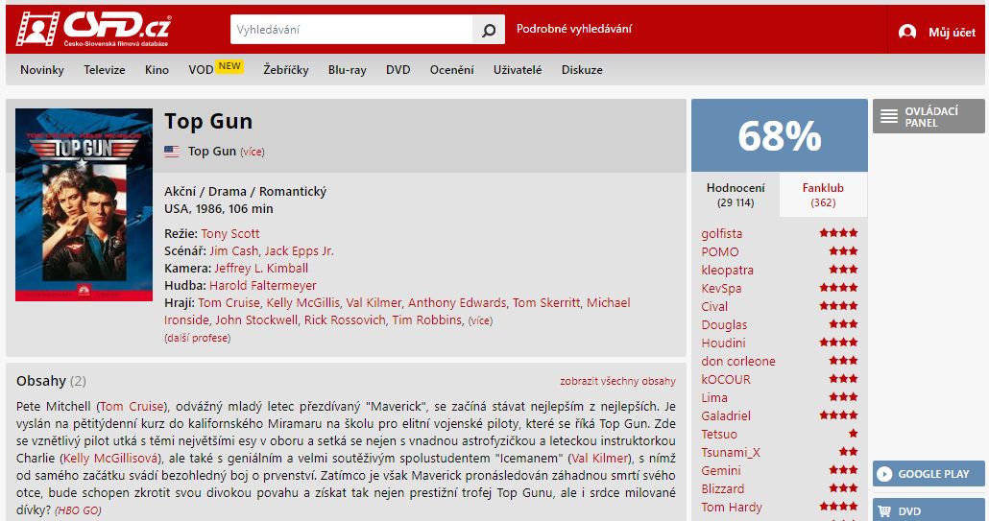The image size is (989, 521).
Task: Open Anthony Edwards actor page
Action: click(x=457, y=303)
